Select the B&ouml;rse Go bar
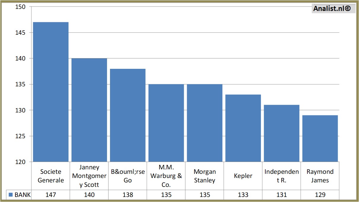The image size is (359, 202). click(128, 115)
